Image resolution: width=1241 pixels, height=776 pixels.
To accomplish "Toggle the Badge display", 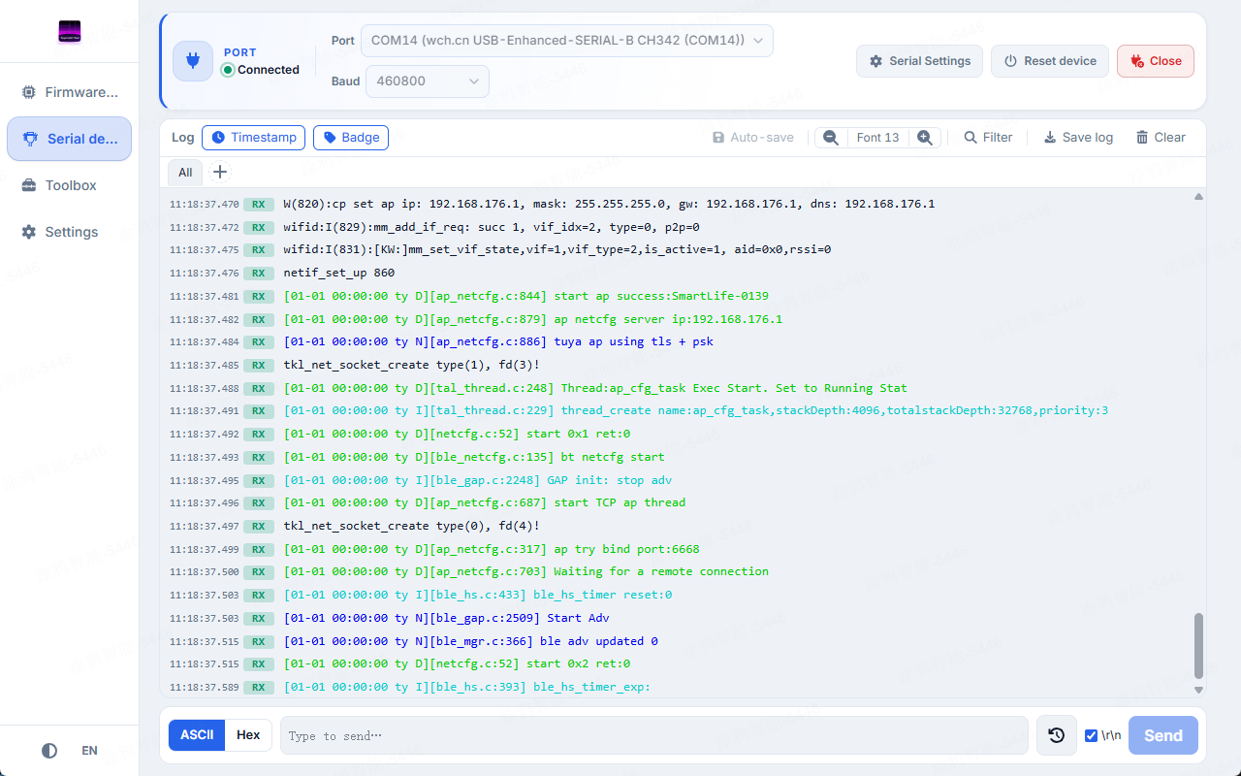I will click(x=351, y=138).
